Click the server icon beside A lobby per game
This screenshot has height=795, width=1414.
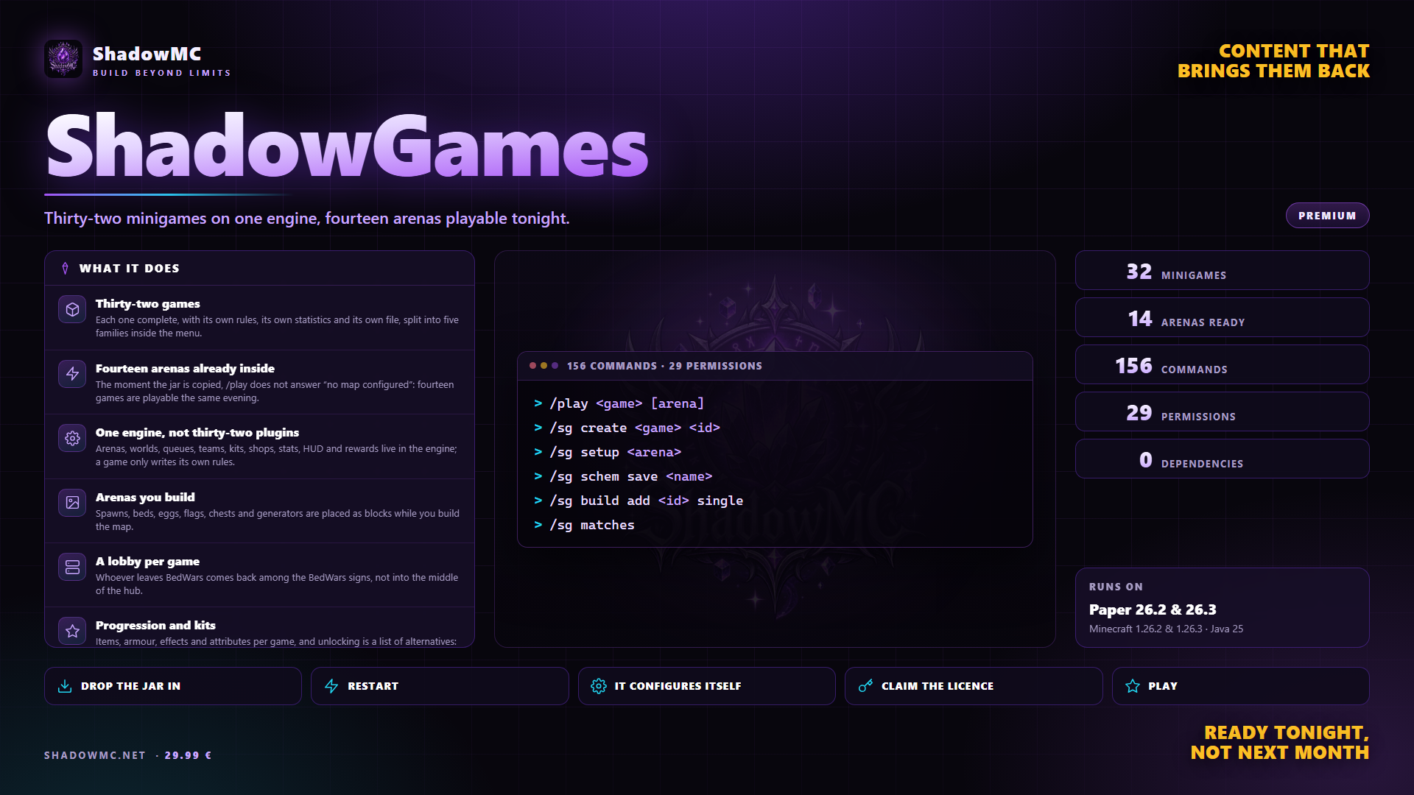pyautogui.click(x=72, y=567)
